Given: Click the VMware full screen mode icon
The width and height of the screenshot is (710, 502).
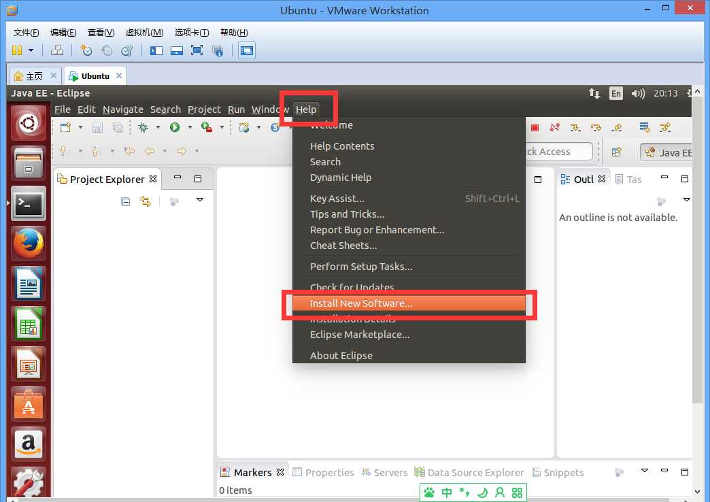Looking at the screenshot, I should 197,50.
